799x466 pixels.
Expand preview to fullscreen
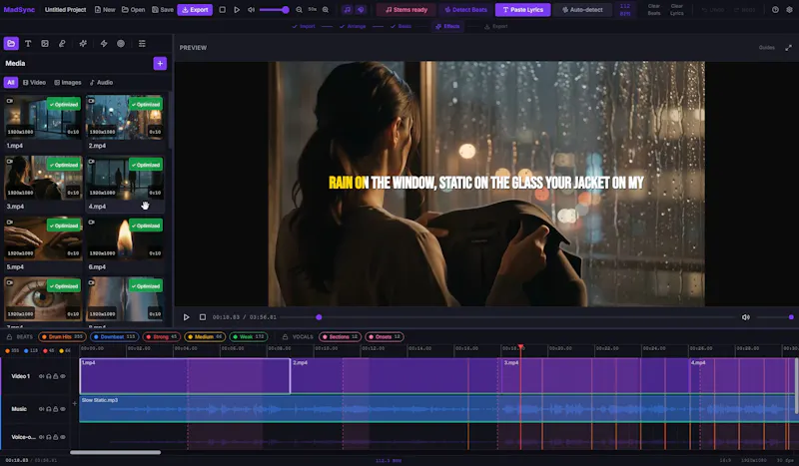pyautogui.click(x=788, y=47)
